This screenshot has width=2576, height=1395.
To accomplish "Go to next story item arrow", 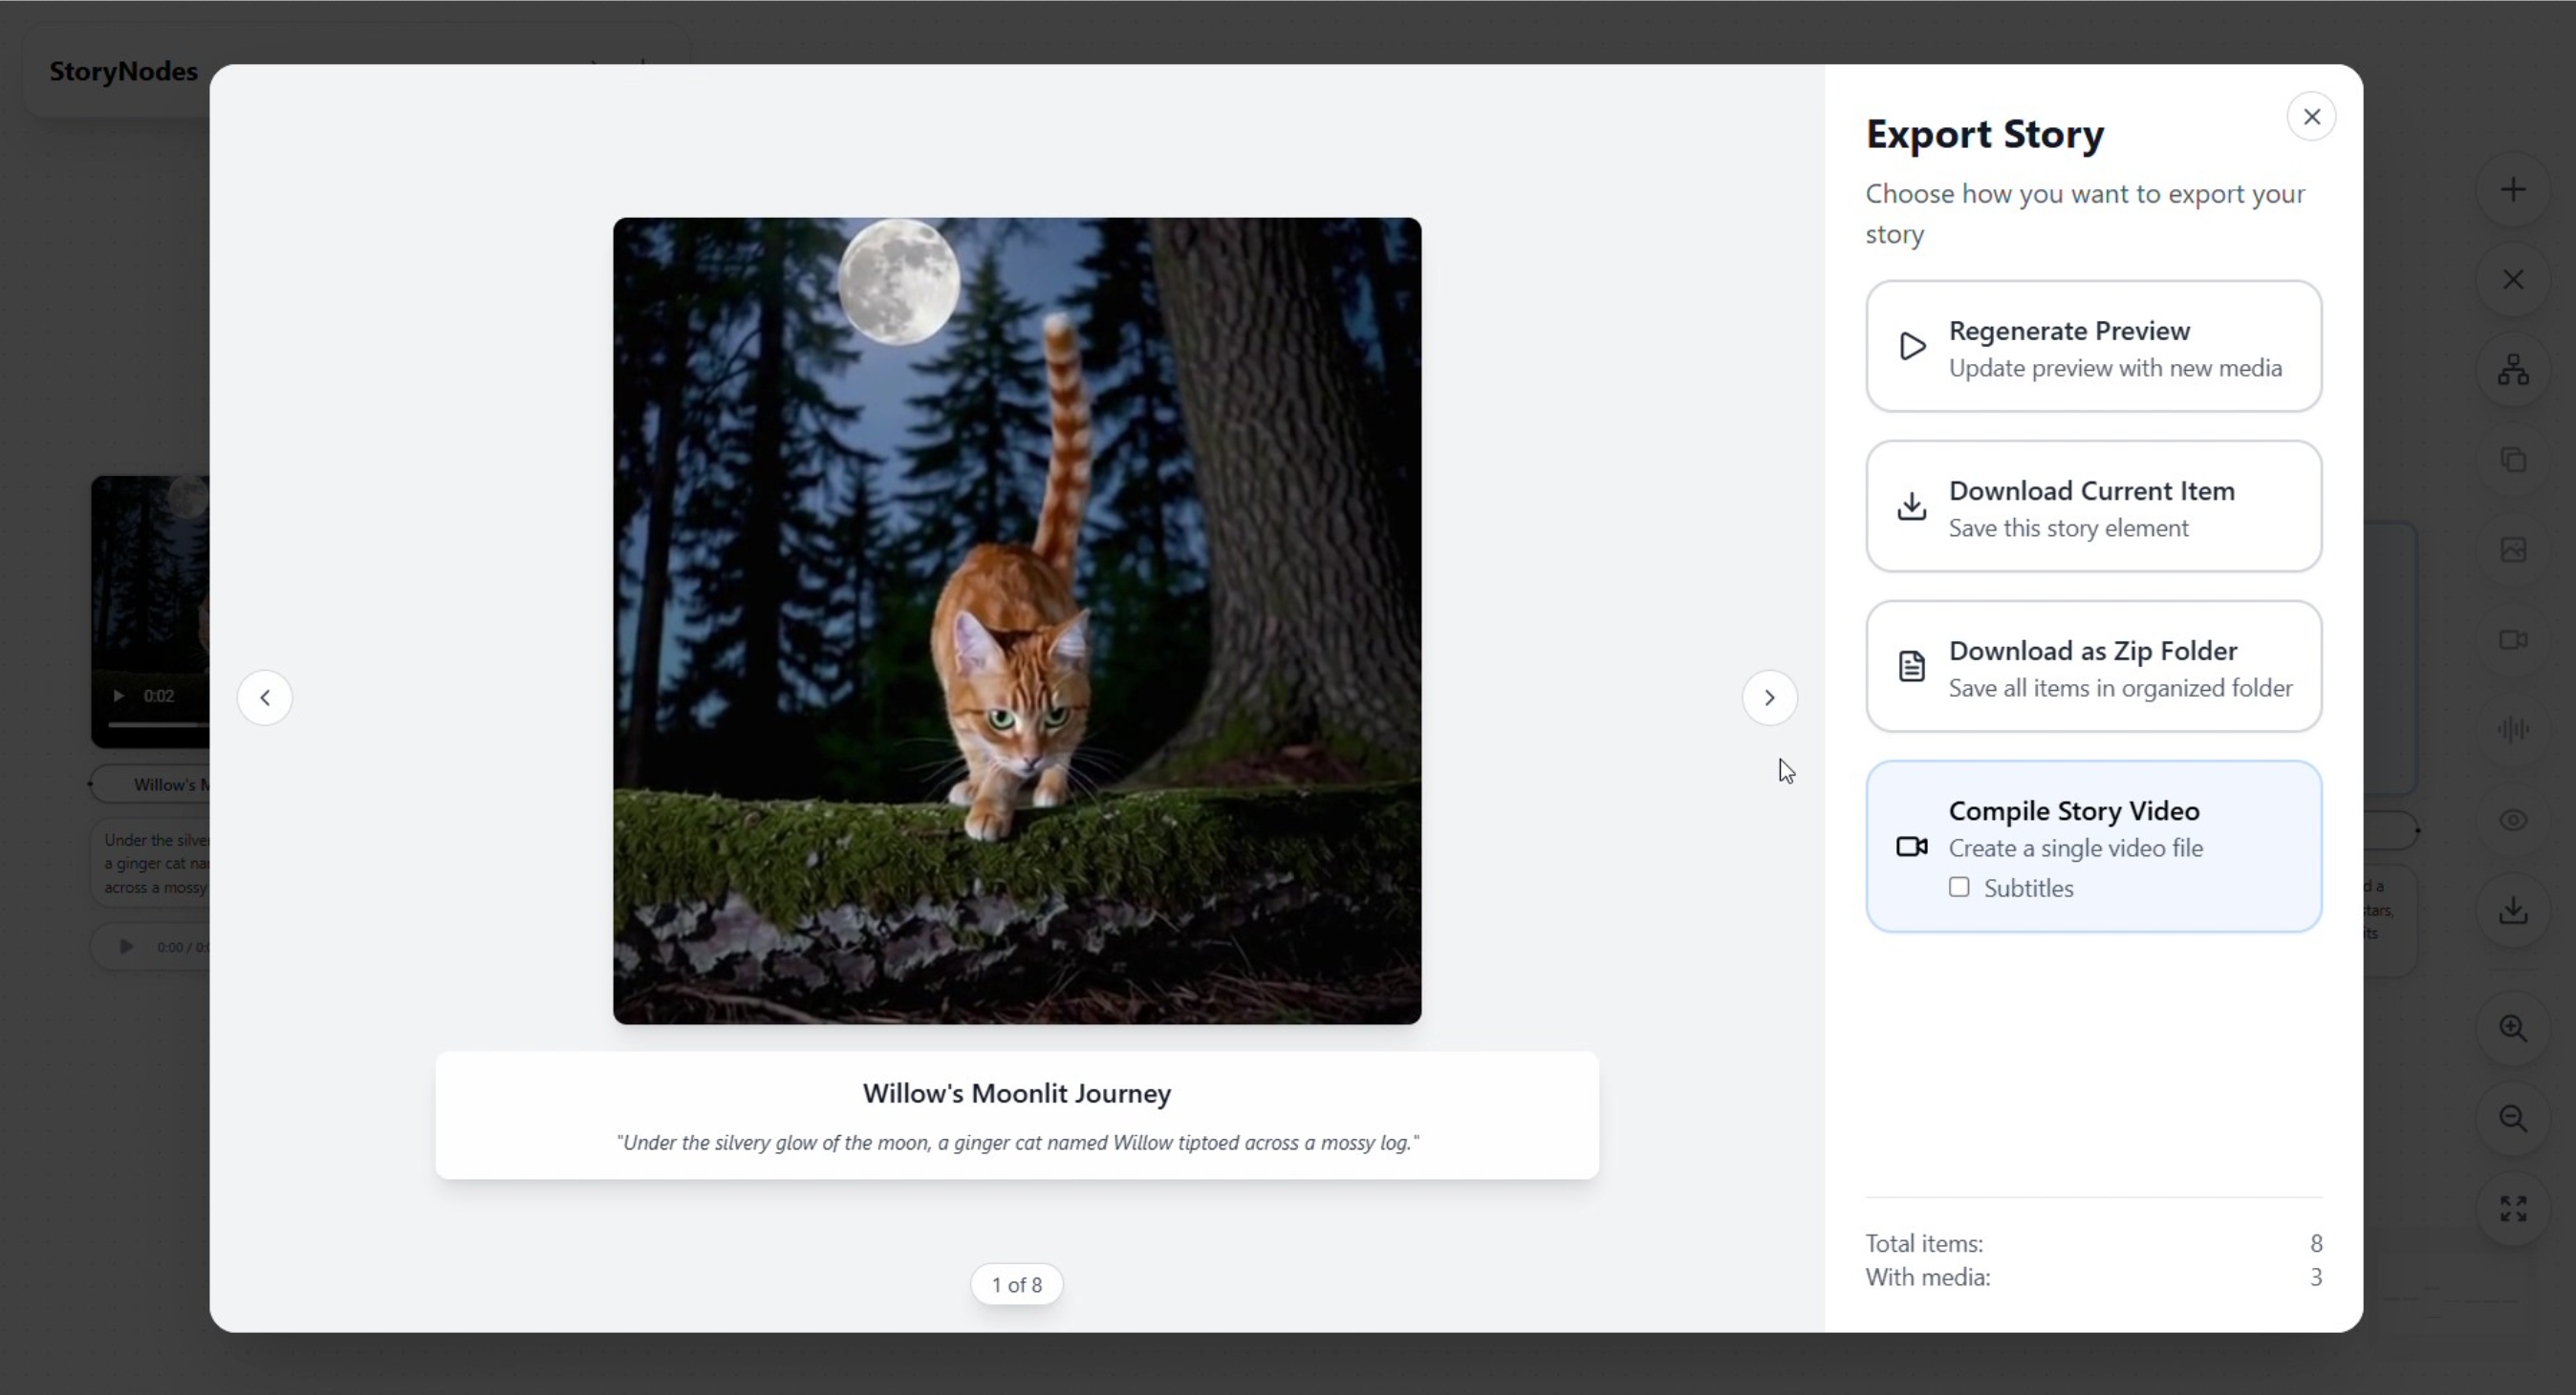I will click(x=1769, y=697).
